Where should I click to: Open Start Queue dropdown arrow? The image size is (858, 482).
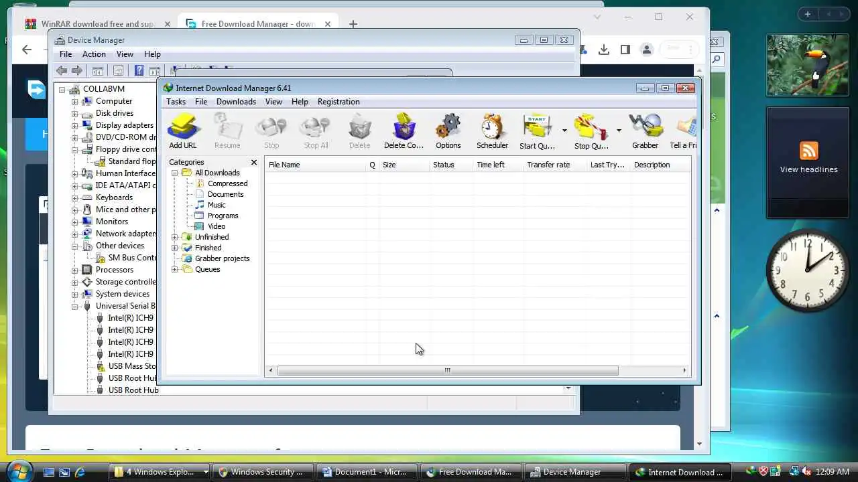[564, 131]
